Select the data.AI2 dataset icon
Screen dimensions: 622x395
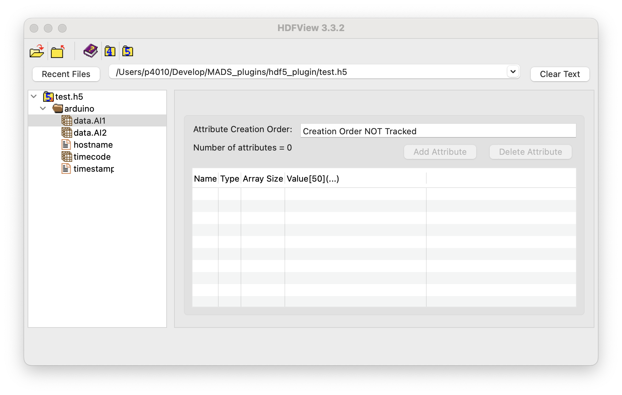[x=67, y=132]
